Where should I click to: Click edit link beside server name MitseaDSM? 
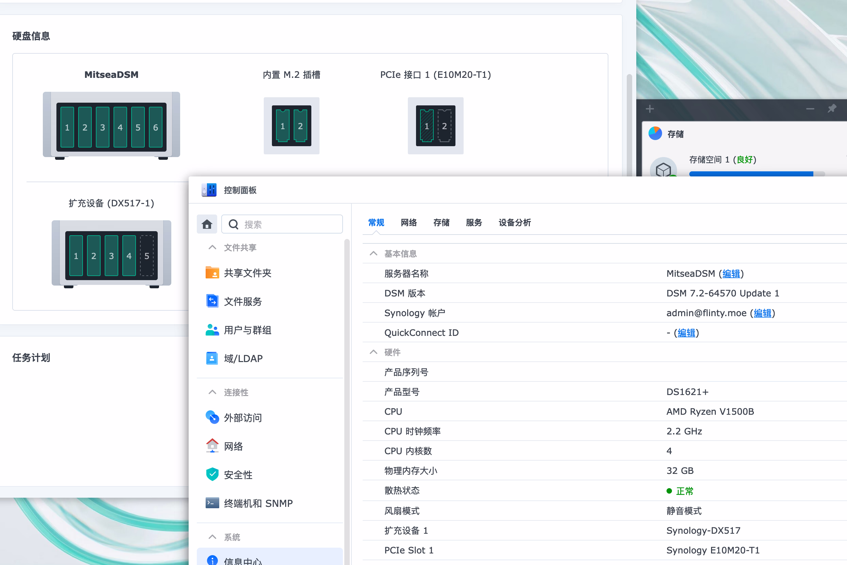coord(731,274)
